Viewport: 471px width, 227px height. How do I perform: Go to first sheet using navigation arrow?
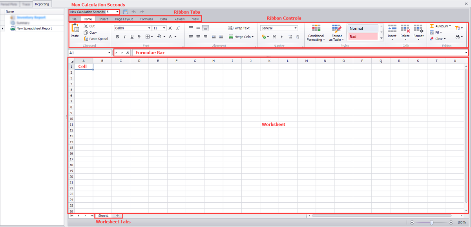tap(72, 216)
